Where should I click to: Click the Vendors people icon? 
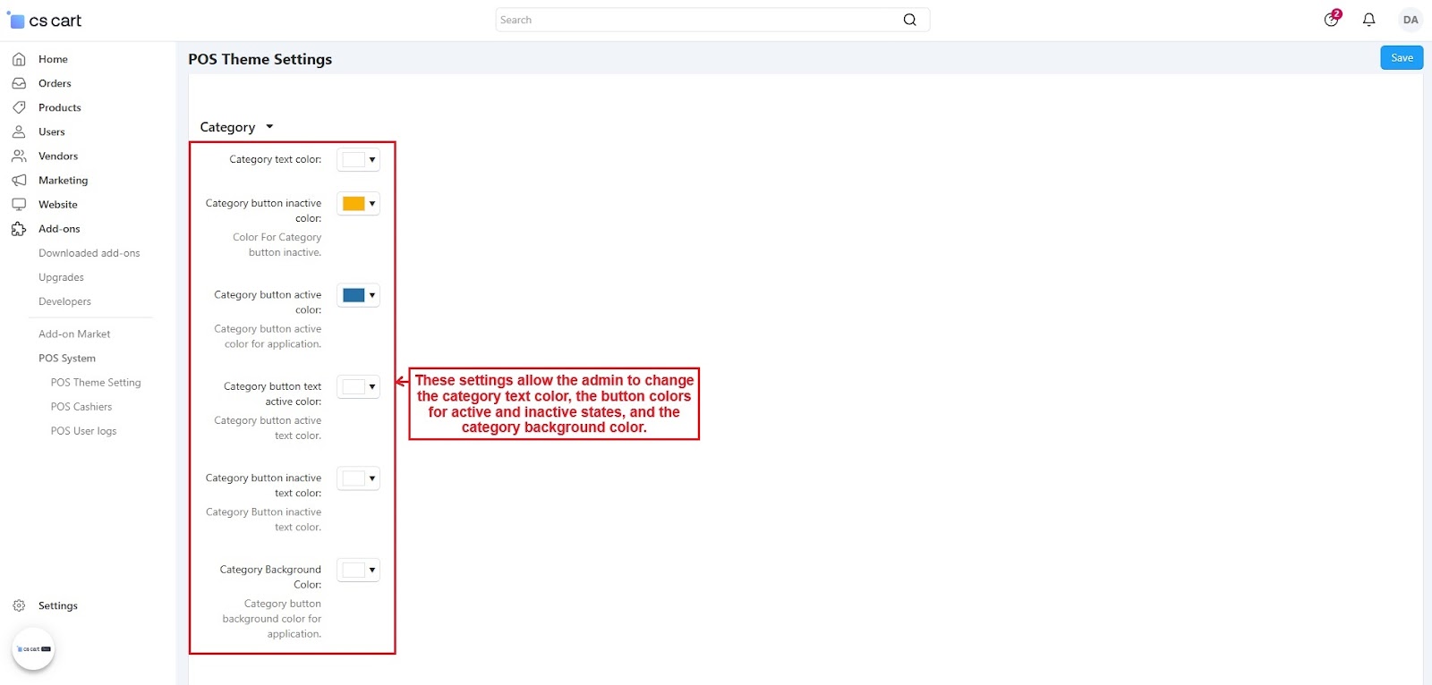[x=19, y=156]
